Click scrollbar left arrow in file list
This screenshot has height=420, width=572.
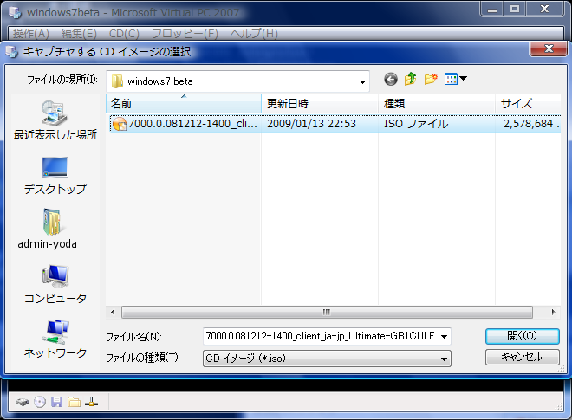pyautogui.click(x=113, y=312)
